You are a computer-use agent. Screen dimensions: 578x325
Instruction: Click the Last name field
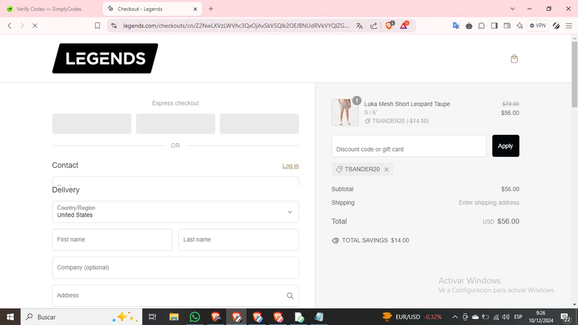239,240
